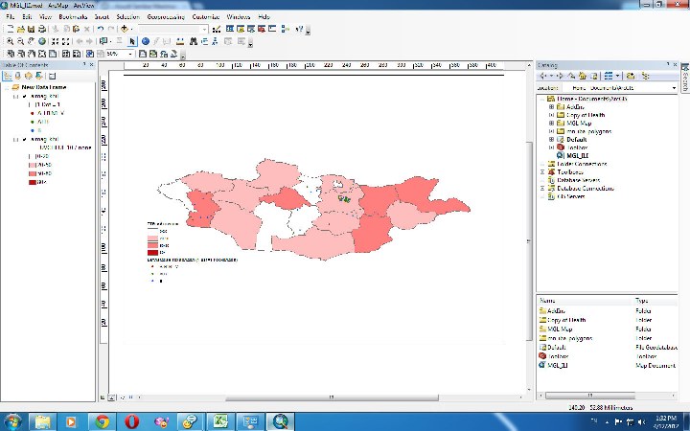Screen dimensions: 690x431
Task: Open the Bookmarks menu
Action: point(73,16)
